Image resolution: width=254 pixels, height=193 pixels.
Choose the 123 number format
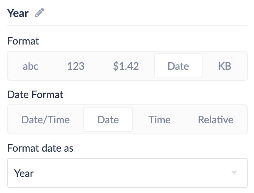pyautogui.click(x=75, y=66)
